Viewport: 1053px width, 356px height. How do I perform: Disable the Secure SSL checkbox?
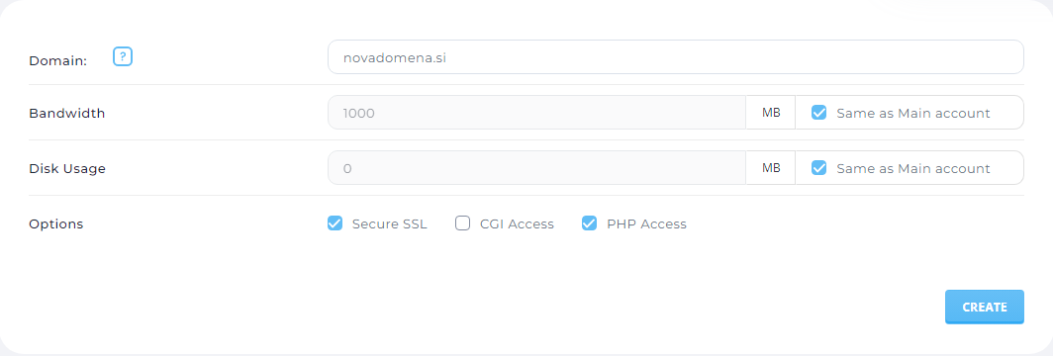click(x=335, y=223)
